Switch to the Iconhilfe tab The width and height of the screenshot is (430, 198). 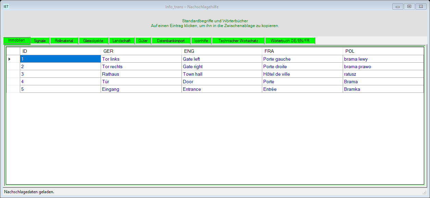[x=201, y=41]
